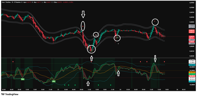
Task: Click the close price value 0,86703
Action: tap(60, 2)
